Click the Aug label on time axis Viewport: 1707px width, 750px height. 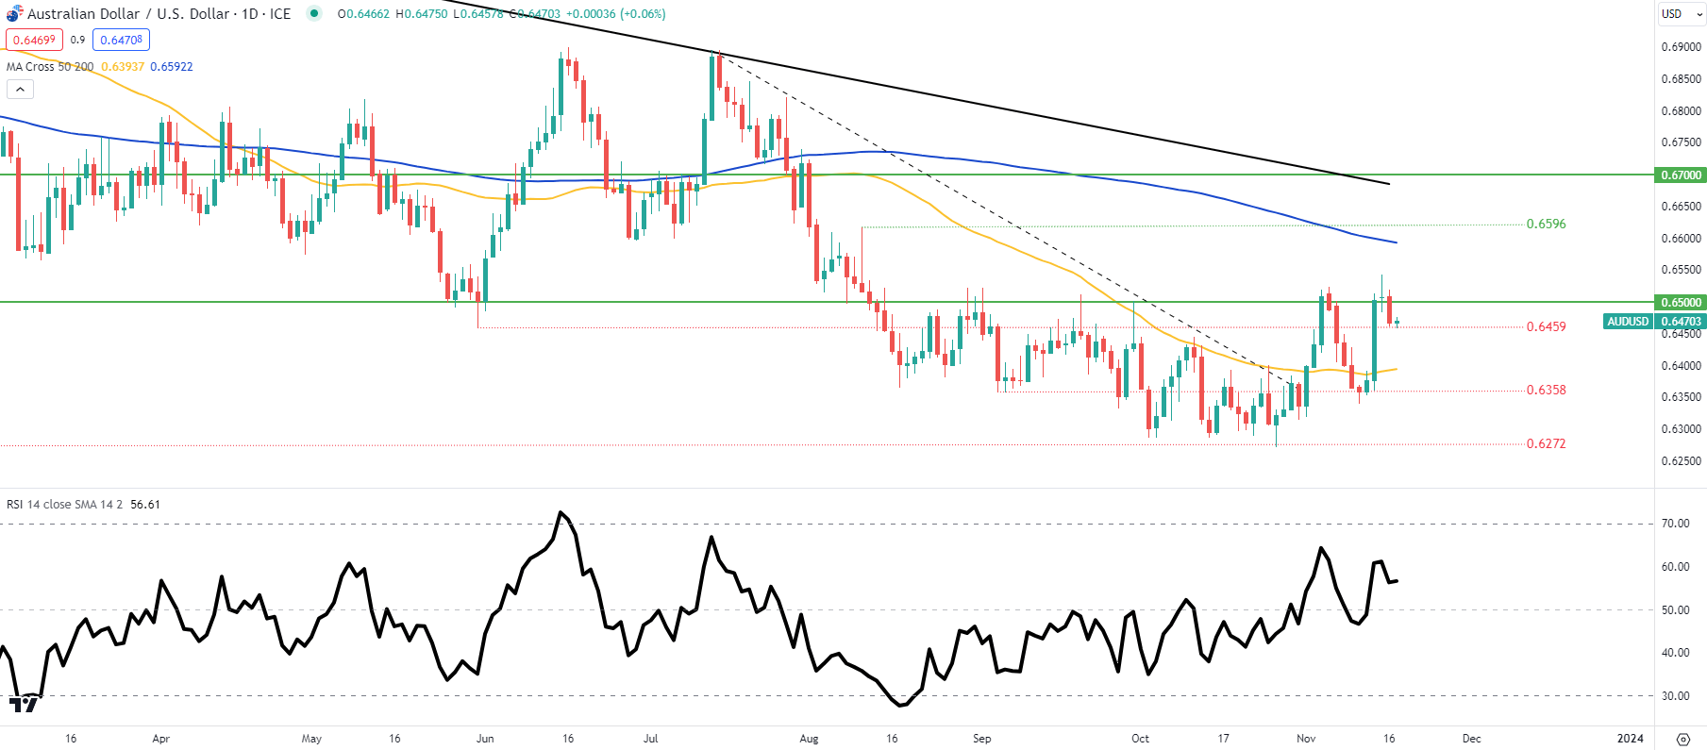click(809, 739)
